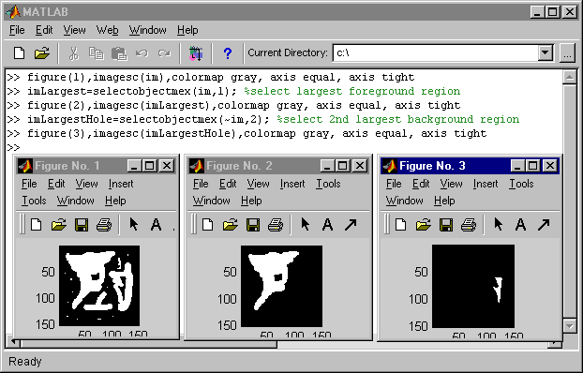Open Insert menu in Figure No. 1
The height and width of the screenshot is (373, 583).
point(121,184)
